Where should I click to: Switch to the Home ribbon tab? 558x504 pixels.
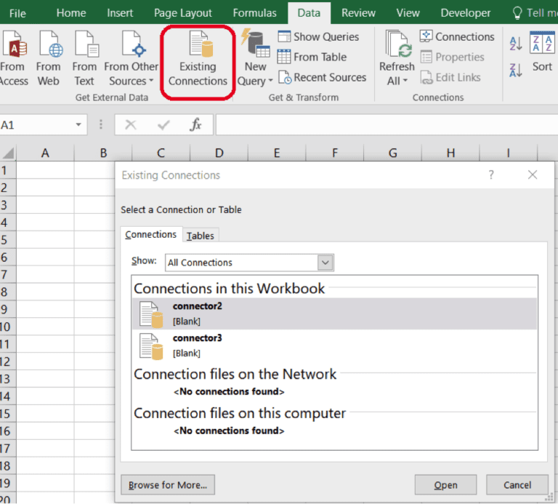(71, 13)
